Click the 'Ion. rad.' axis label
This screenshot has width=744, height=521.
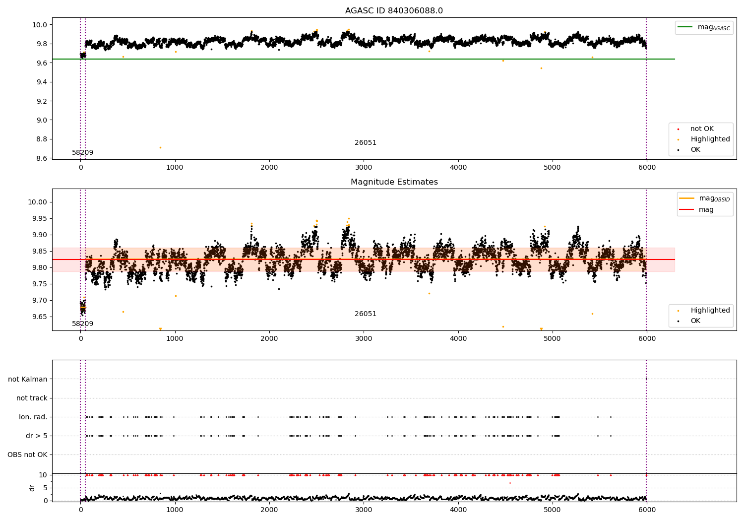(x=33, y=417)
